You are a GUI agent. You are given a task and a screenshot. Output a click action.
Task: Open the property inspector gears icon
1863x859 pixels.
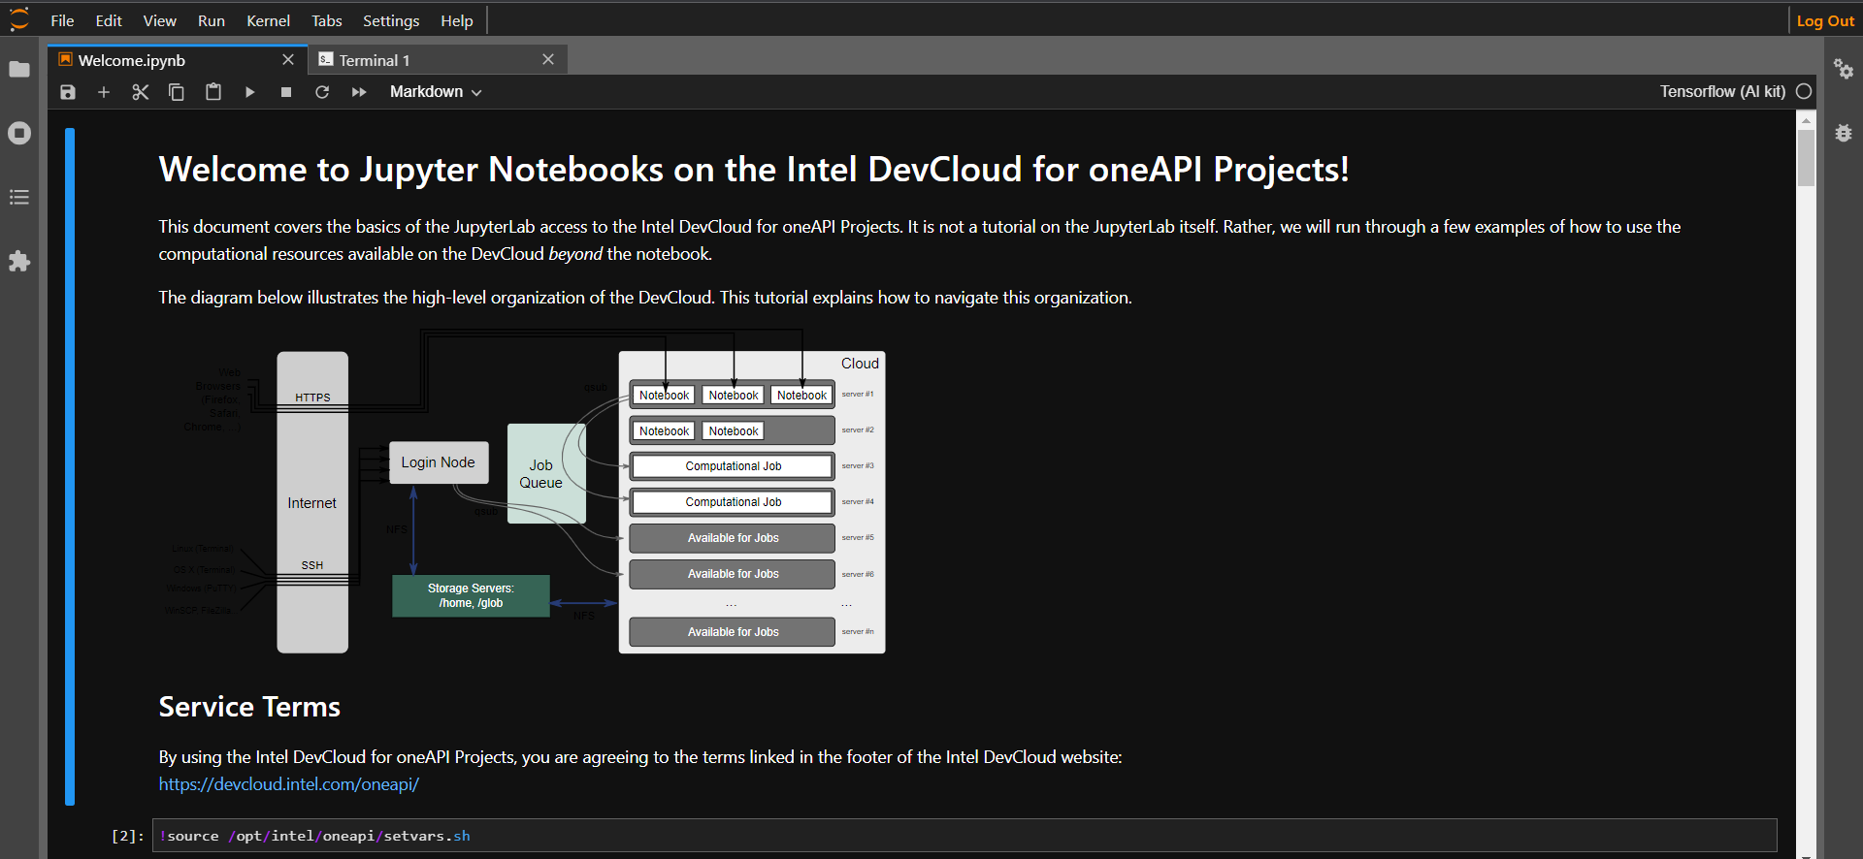[x=1844, y=69]
